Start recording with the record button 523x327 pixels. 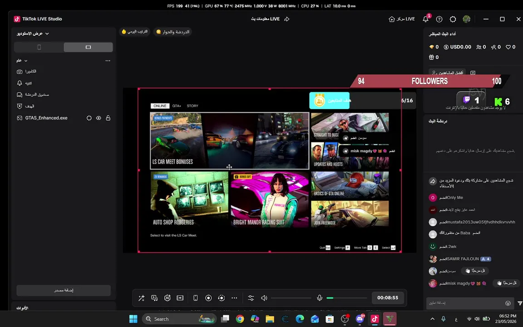click(x=208, y=298)
